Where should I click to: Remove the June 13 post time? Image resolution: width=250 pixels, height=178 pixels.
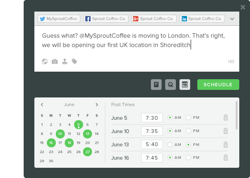click(225, 145)
